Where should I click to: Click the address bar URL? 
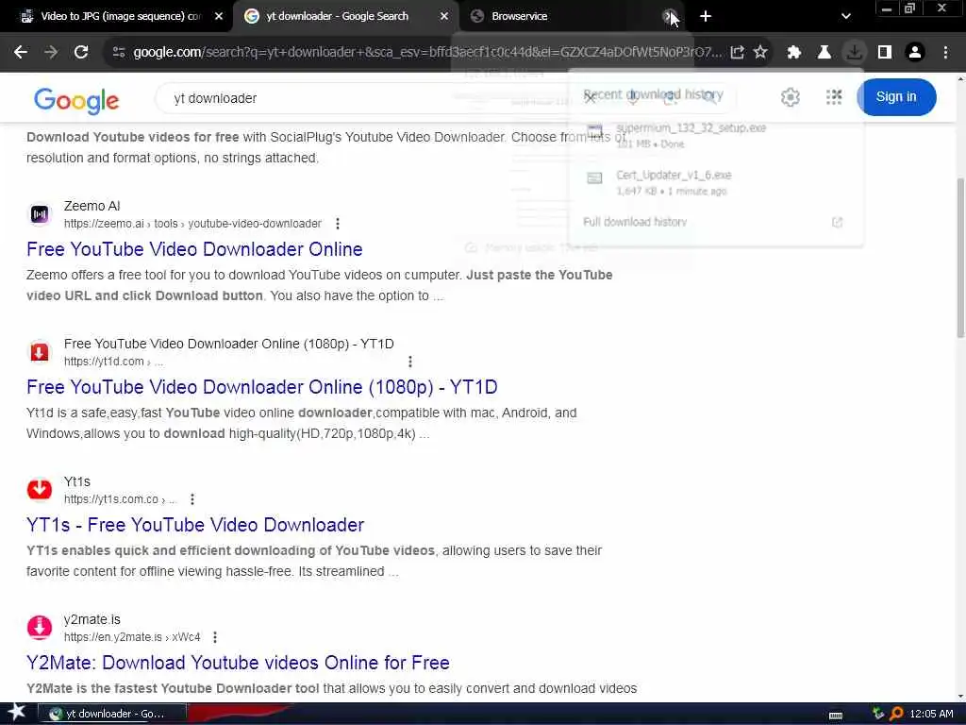[x=426, y=53]
